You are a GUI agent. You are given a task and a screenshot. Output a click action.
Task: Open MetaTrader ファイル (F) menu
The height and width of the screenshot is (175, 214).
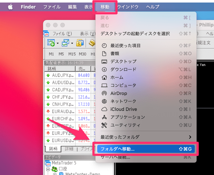coord(62,34)
